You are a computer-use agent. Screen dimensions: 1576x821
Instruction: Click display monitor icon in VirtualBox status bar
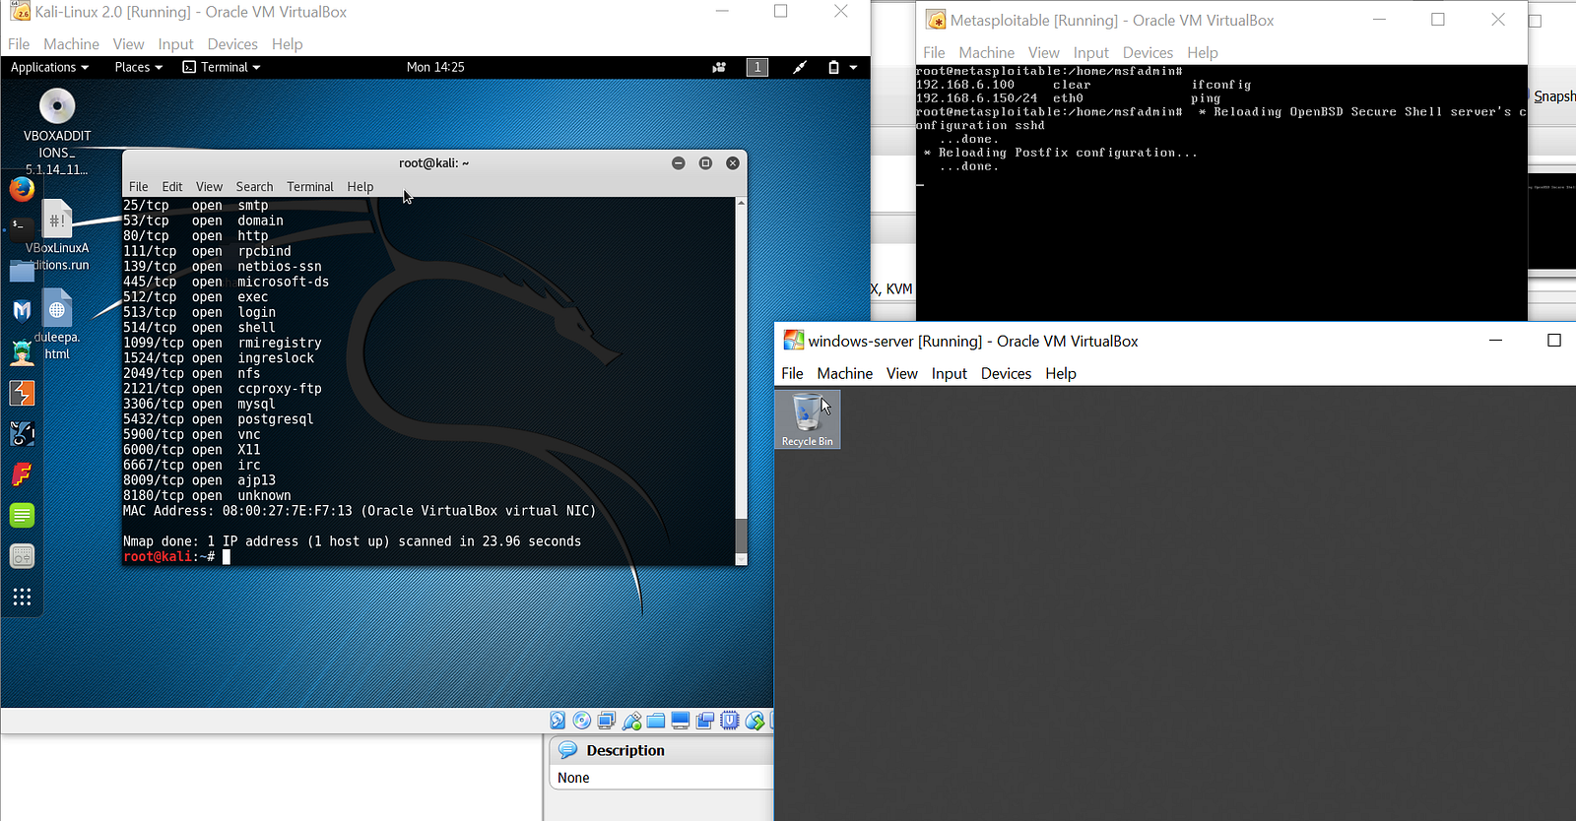click(x=681, y=721)
